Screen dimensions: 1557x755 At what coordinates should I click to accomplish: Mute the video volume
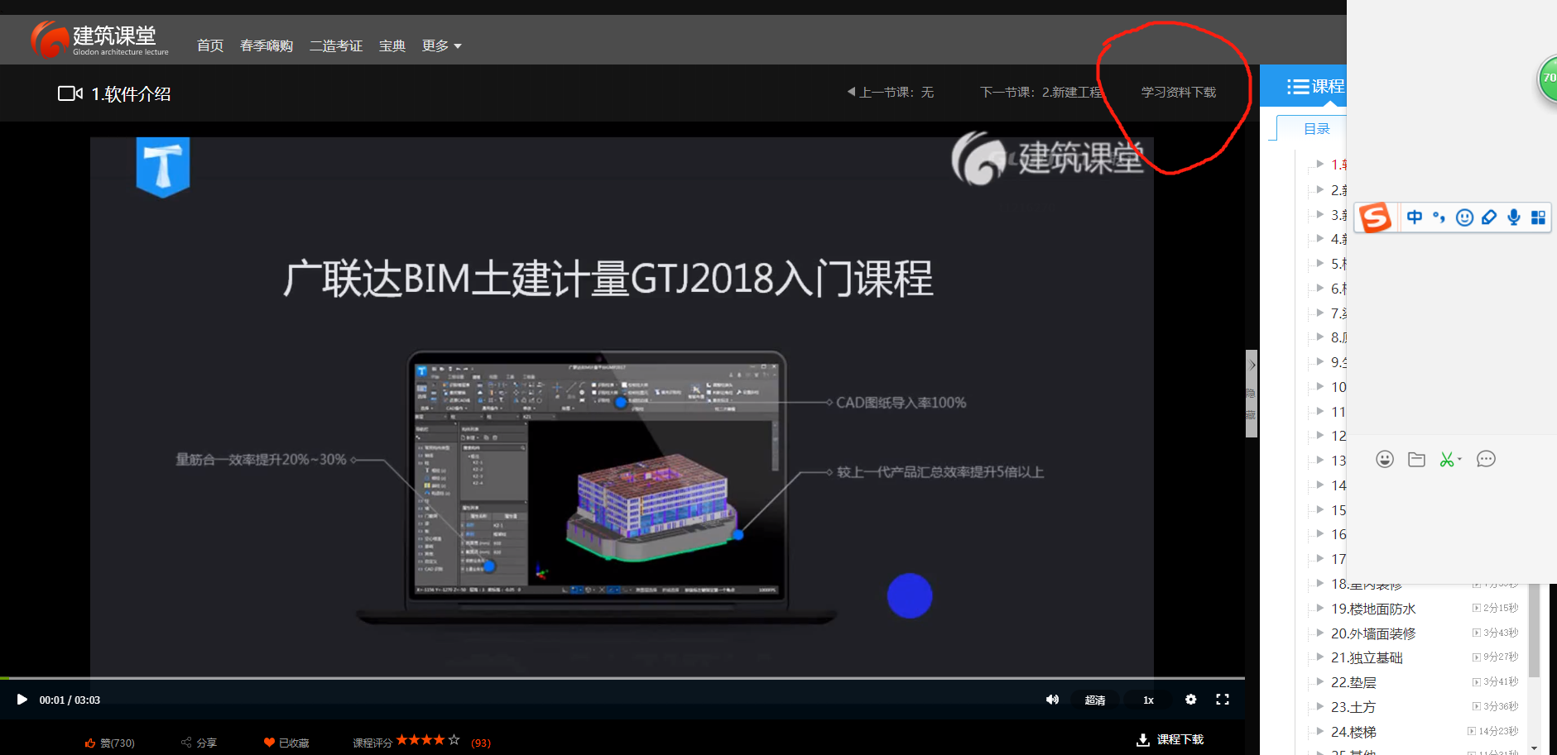pyautogui.click(x=1052, y=700)
